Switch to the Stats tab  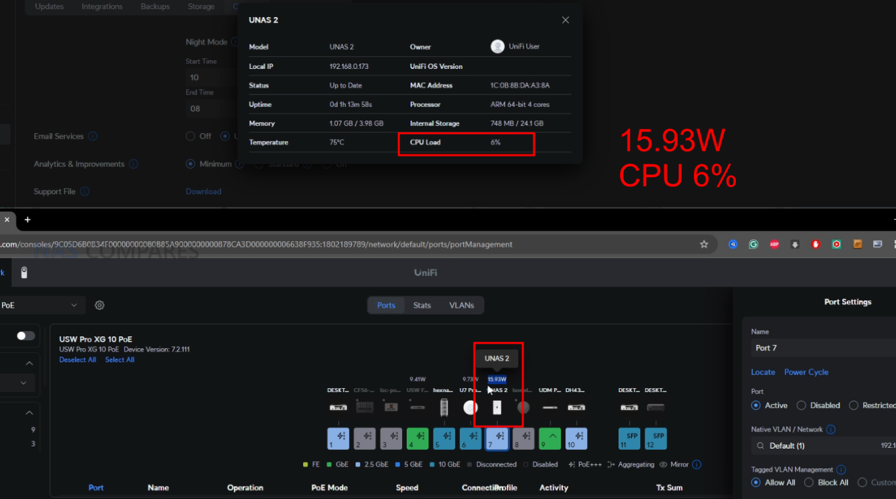(422, 306)
